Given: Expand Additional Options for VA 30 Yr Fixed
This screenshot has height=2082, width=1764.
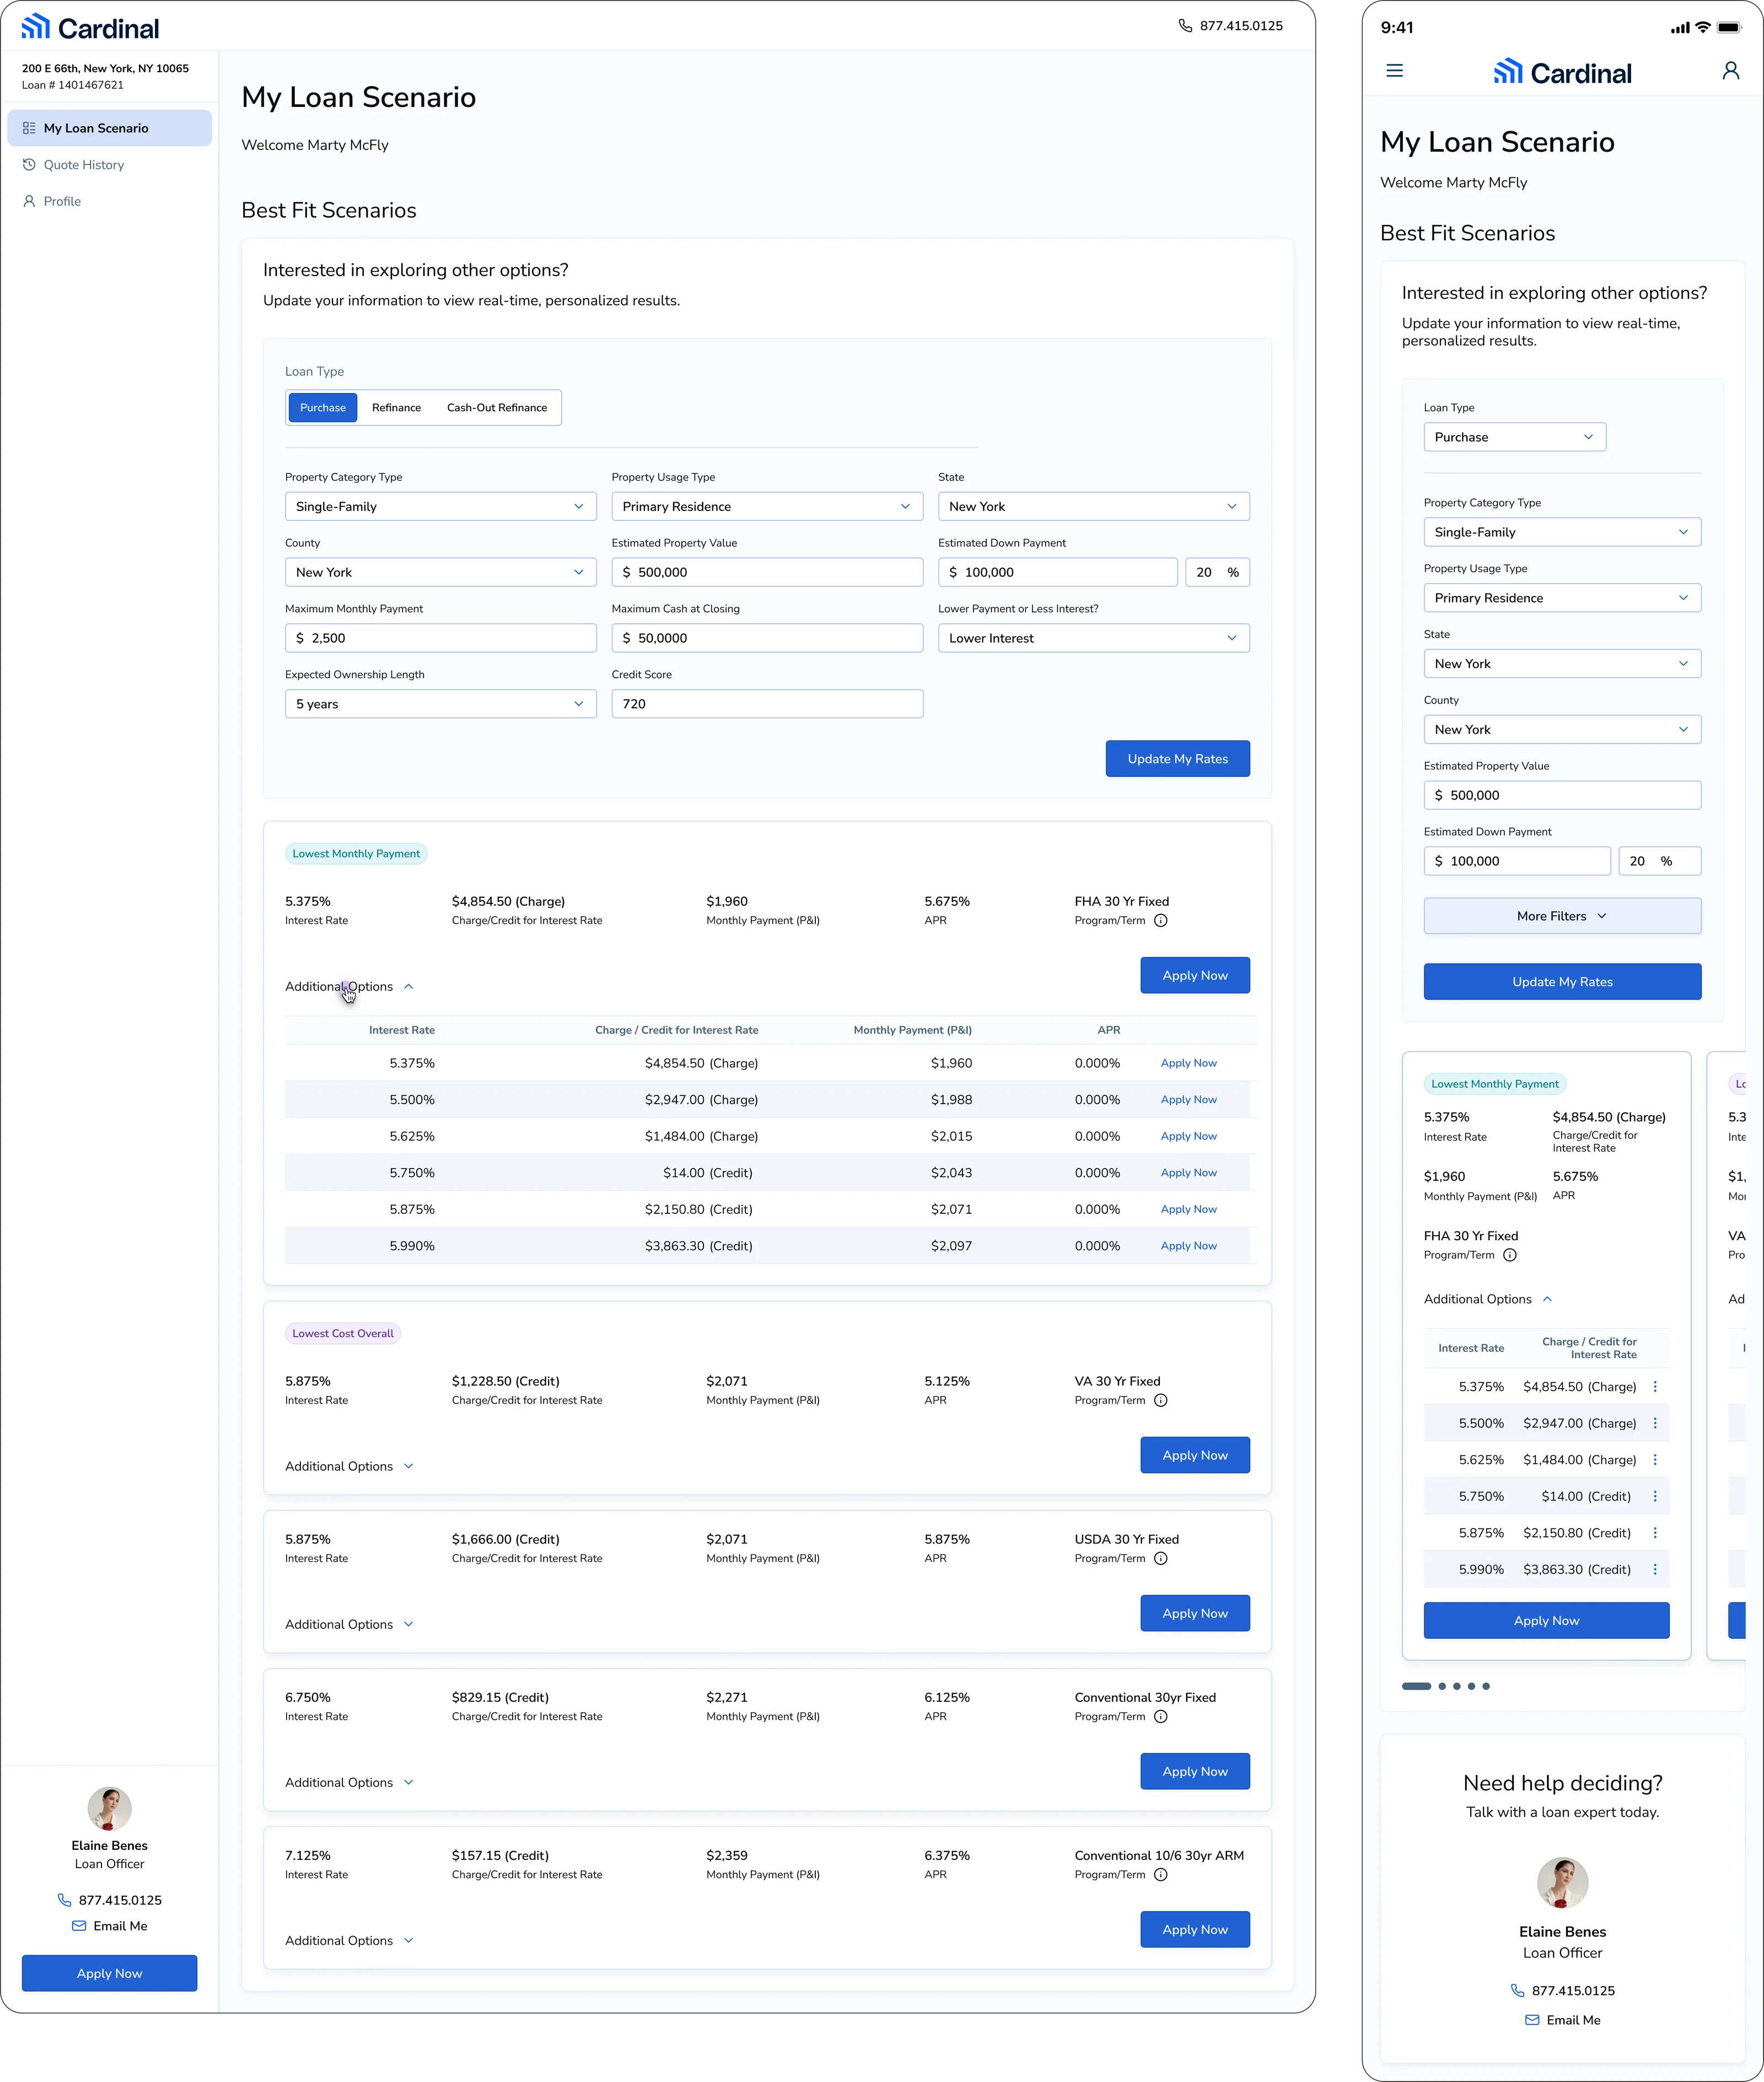Looking at the screenshot, I should [349, 1467].
